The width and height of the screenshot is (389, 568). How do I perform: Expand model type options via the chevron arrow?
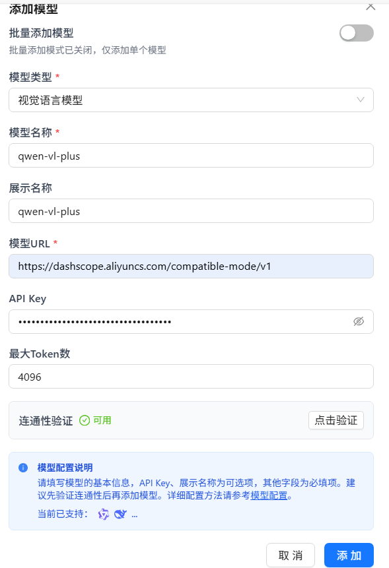coord(361,100)
